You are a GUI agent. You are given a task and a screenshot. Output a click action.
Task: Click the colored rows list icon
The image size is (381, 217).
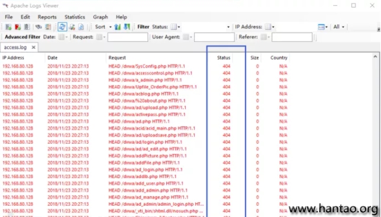click(x=48, y=27)
